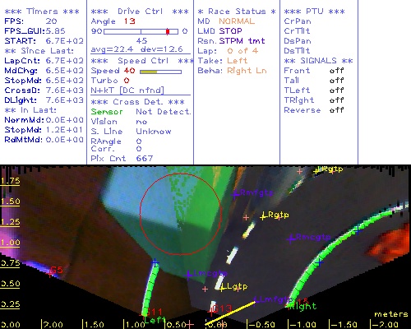Viewport: 411px width, 329px height.
Task: Click the Lmcgtp purple cross marker
Action: pyautogui.click(x=189, y=274)
